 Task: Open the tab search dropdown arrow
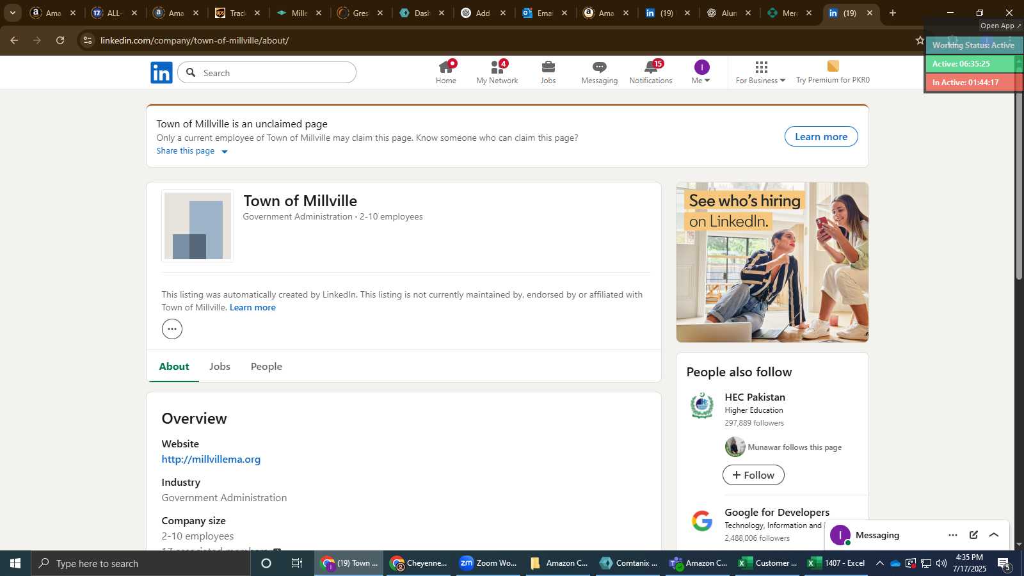12,13
